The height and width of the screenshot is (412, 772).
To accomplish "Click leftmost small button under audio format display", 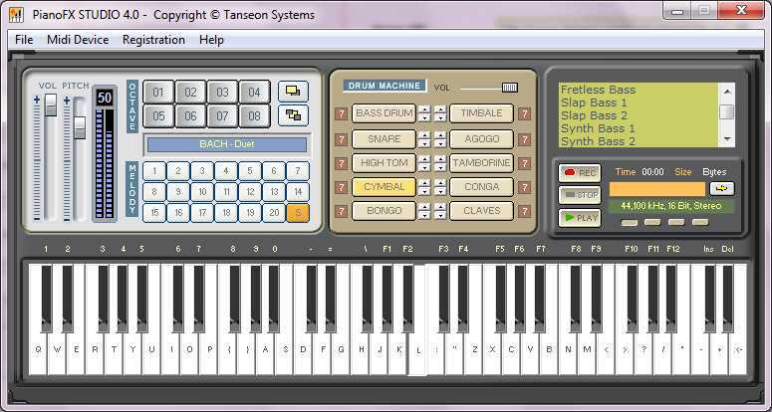I will (x=630, y=223).
